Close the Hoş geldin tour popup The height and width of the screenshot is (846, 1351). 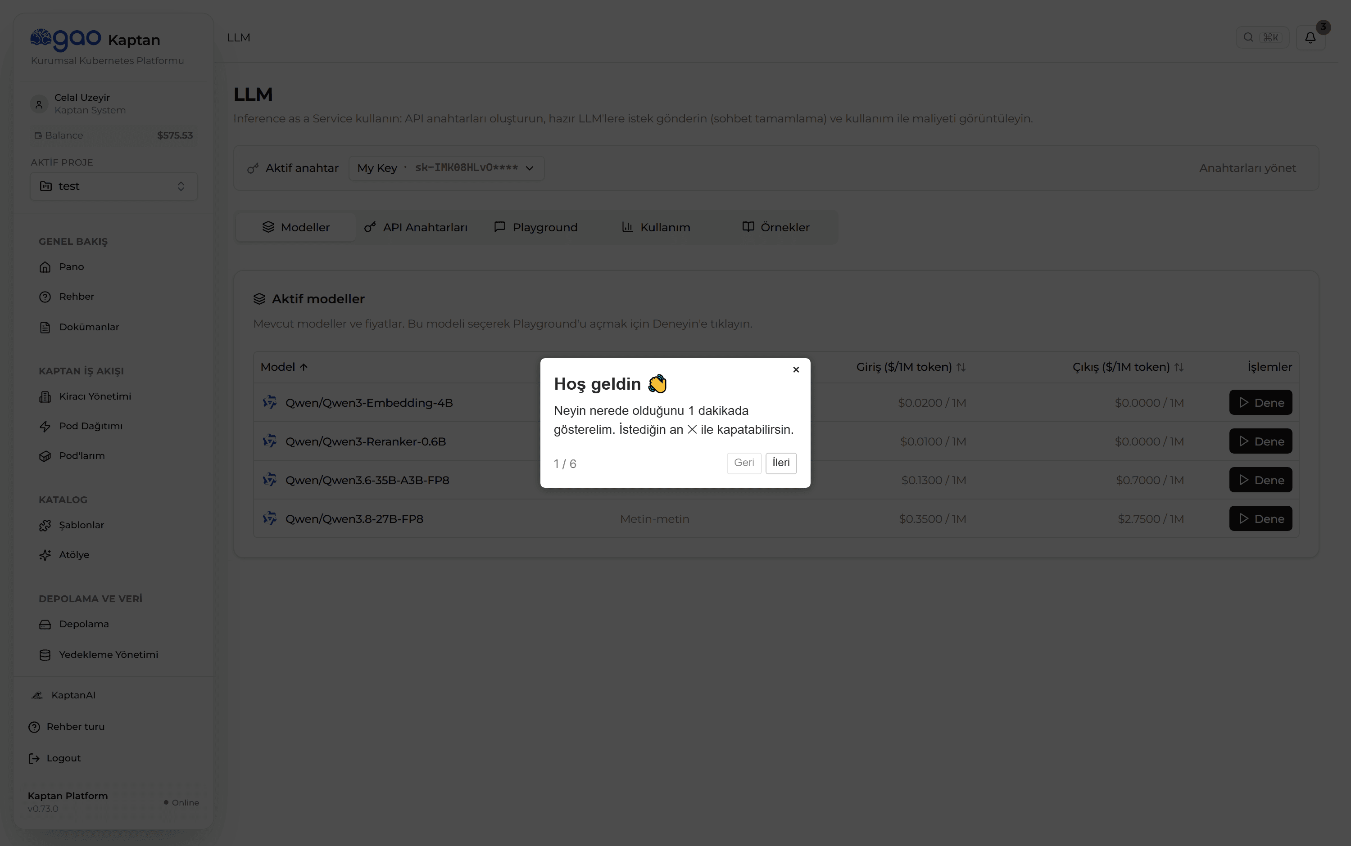click(x=796, y=370)
